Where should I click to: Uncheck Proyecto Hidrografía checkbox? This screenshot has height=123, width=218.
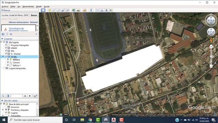tap(6, 45)
